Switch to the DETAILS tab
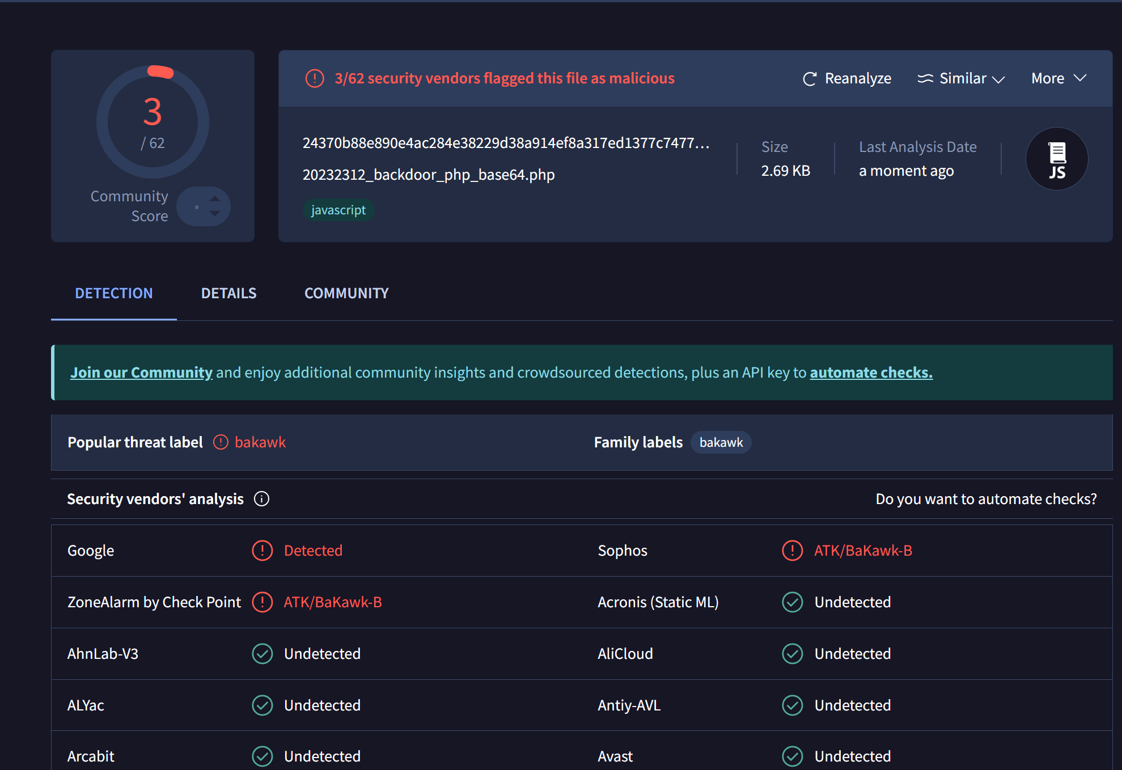Screen dimensions: 1122x770 coord(228,293)
